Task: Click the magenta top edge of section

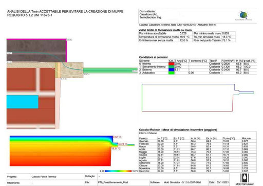Action: [36, 39]
